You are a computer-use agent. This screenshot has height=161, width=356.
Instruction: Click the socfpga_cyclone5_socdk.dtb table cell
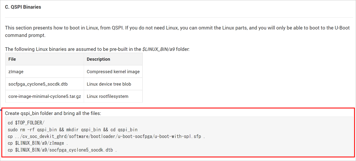(44, 84)
